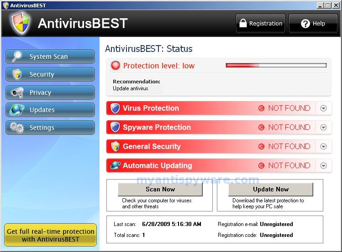342x252 pixels.
Task: Click NOT FOUND text on Spyware Protection
Action: 289,127
